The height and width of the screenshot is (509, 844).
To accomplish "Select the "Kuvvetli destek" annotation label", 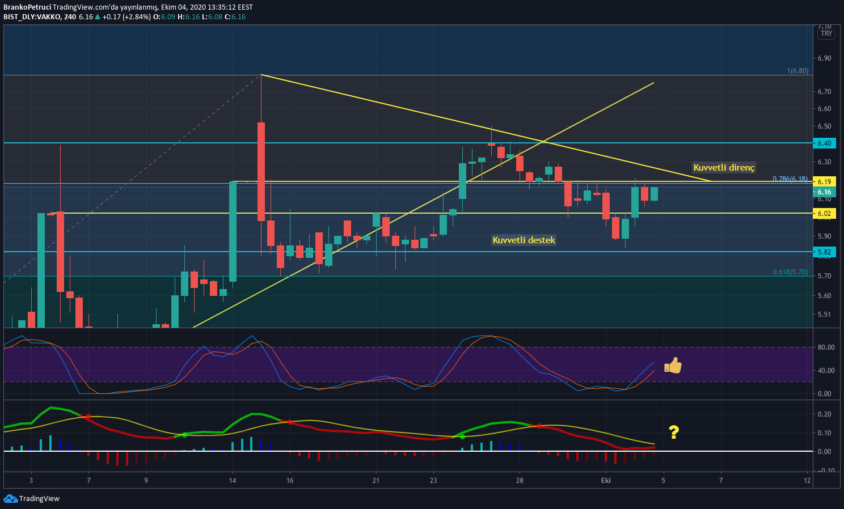I will click(524, 240).
